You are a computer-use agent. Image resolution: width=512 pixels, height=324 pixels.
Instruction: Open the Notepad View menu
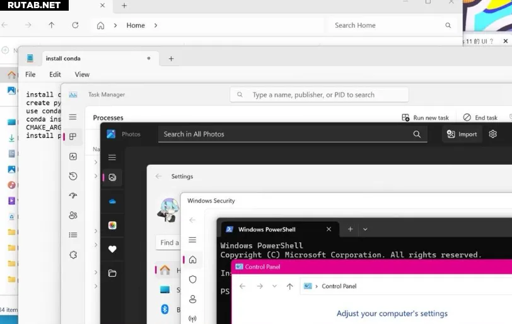[x=82, y=74]
